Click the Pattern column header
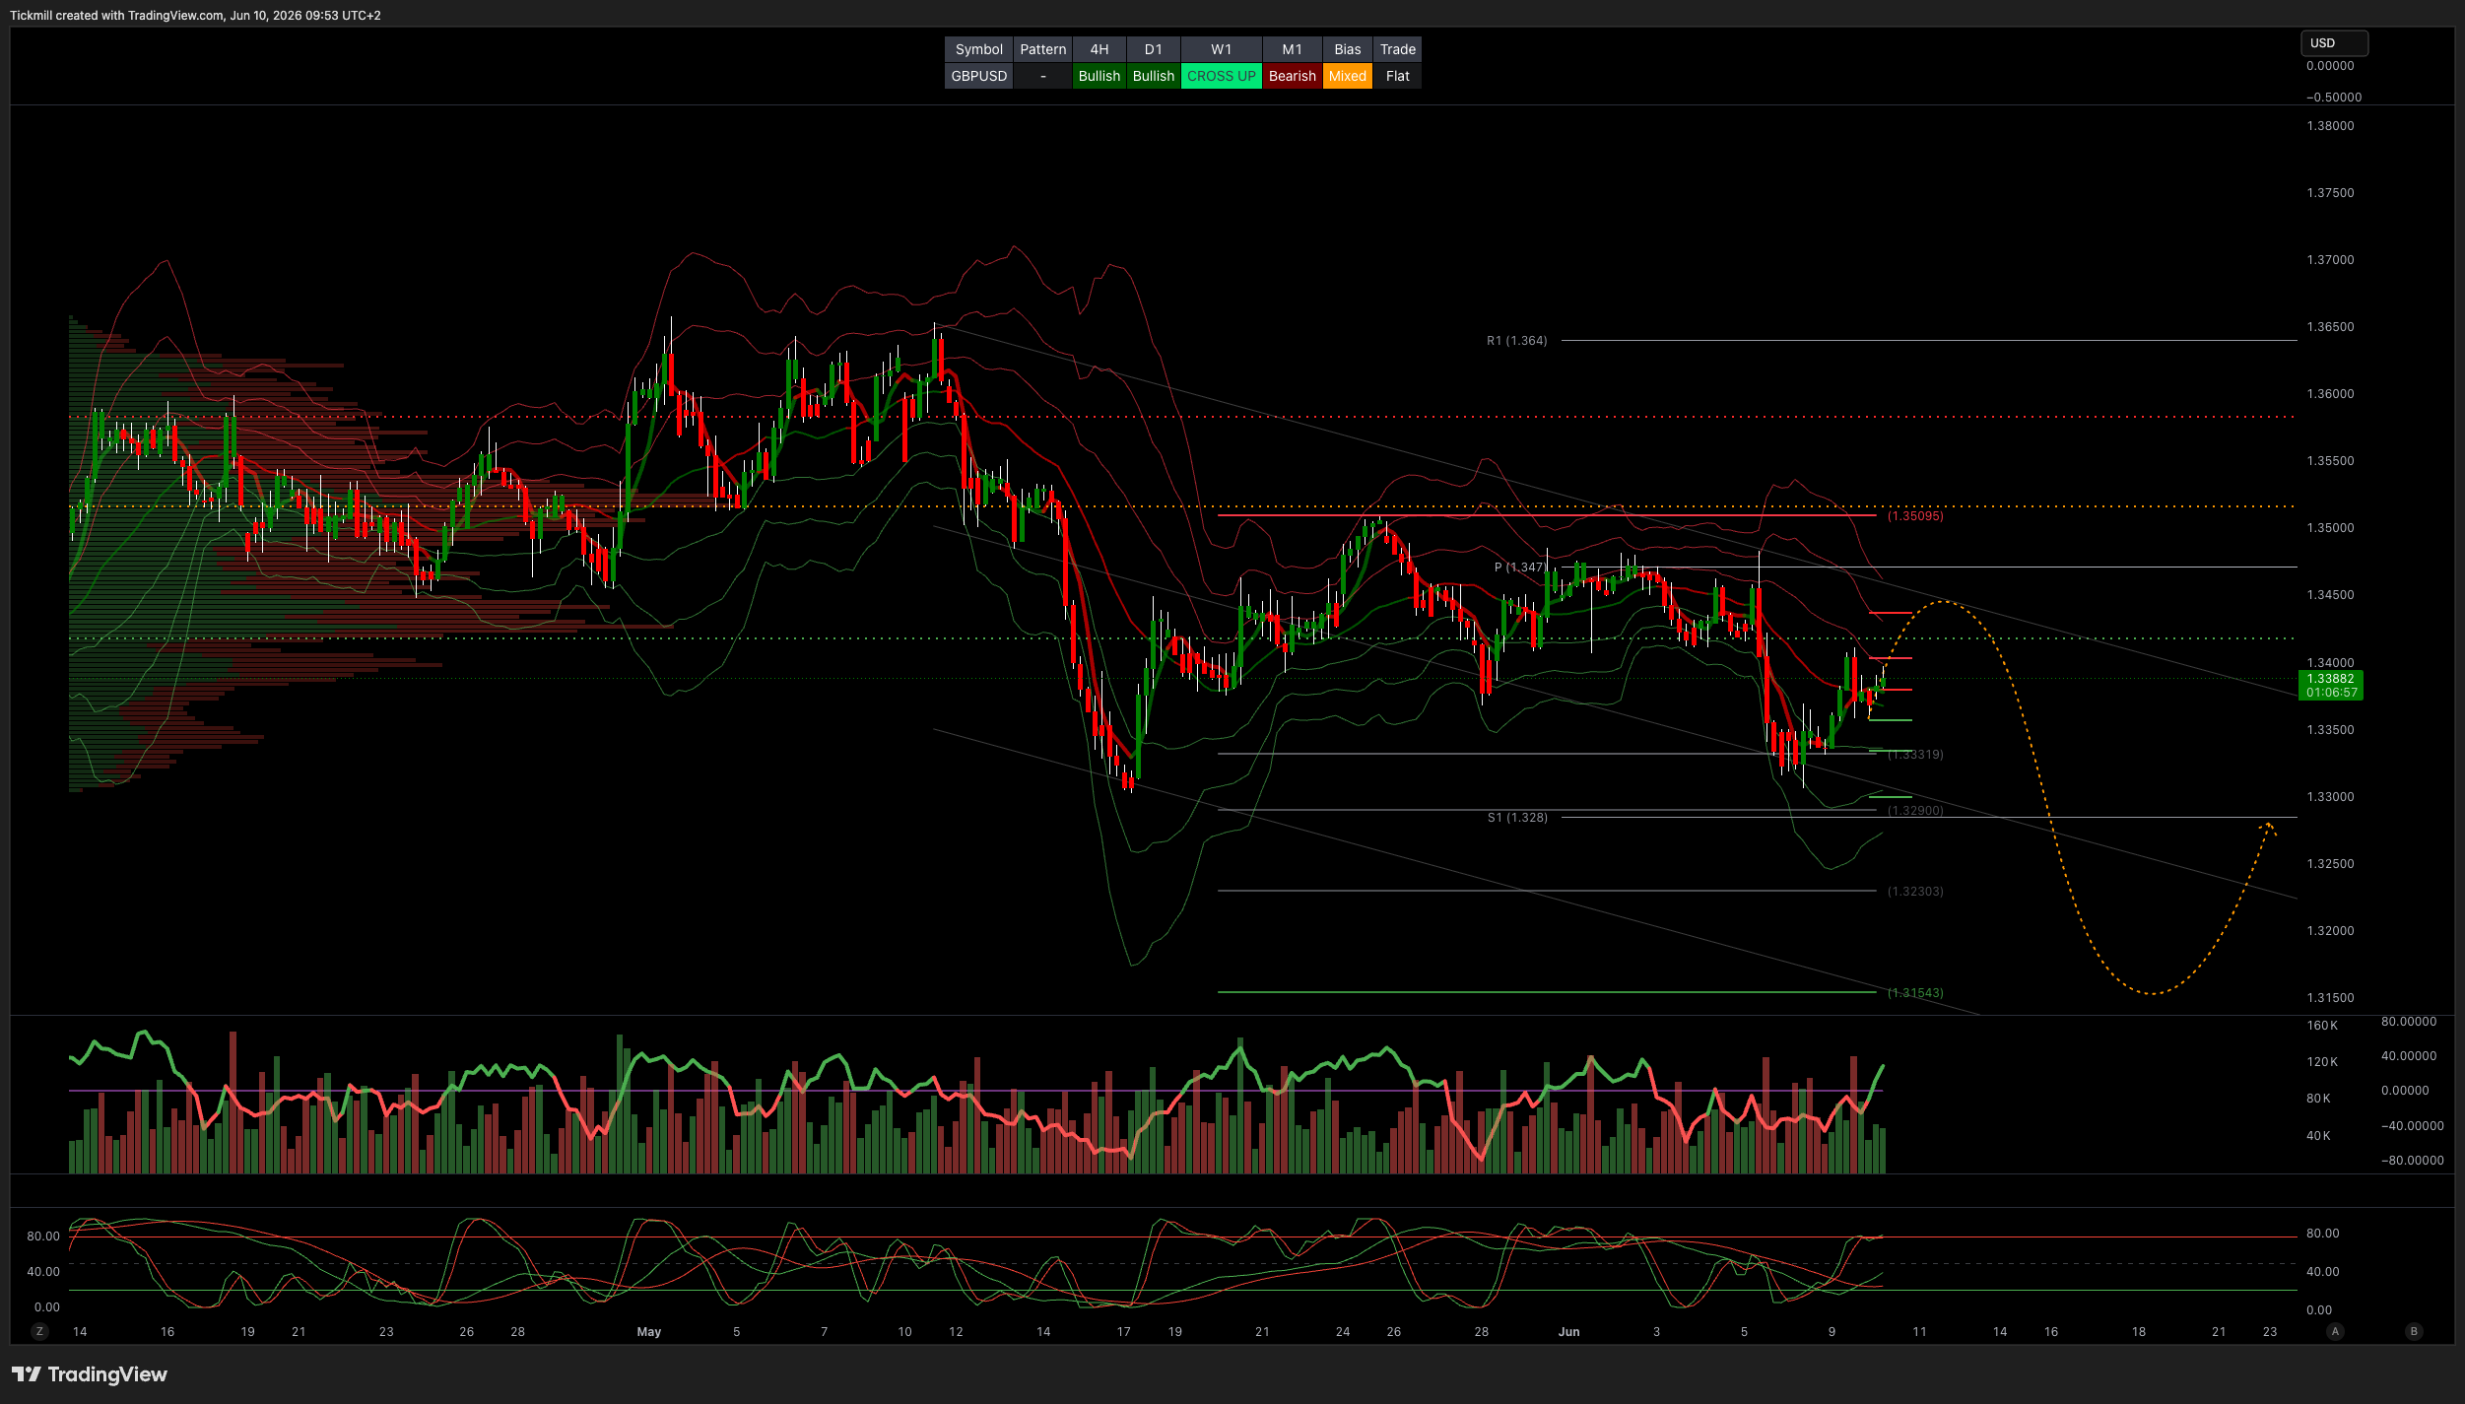 click(x=1042, y=49)
